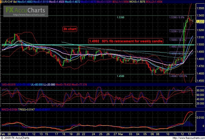Viewport: 205px width, 140px height.
Task: Click date 06 on the time axis
Action: coord(152,134)
